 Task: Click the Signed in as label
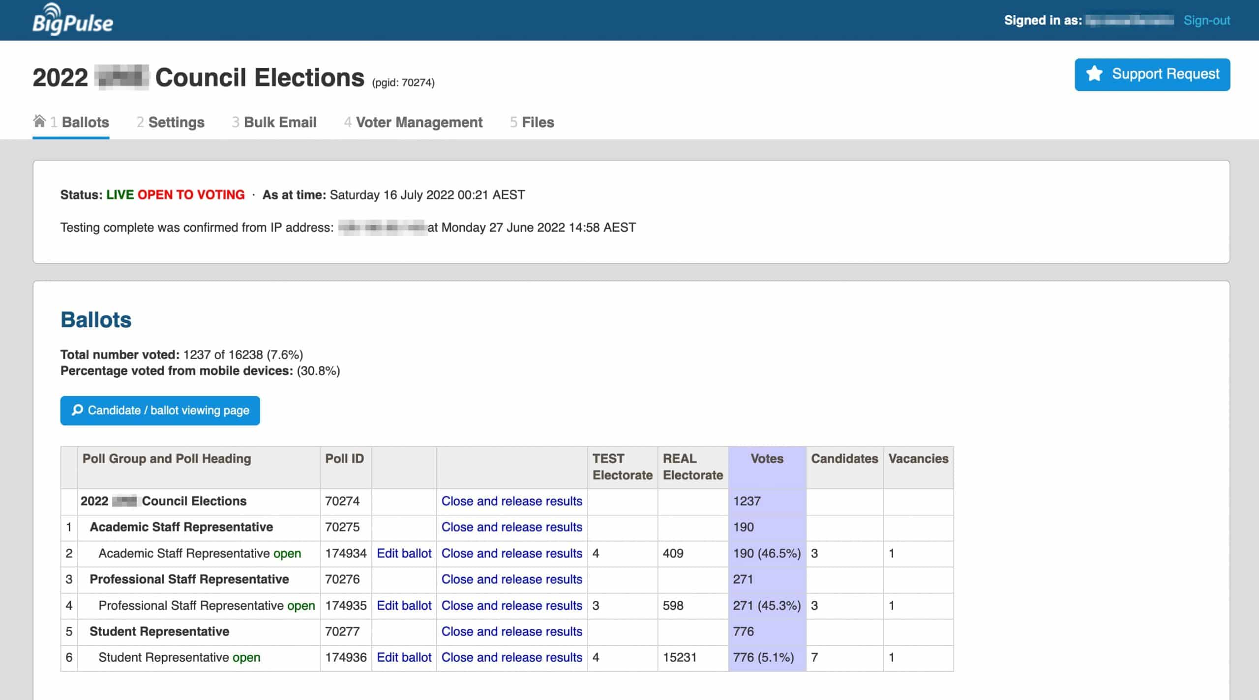click(x=1043, y=20)
